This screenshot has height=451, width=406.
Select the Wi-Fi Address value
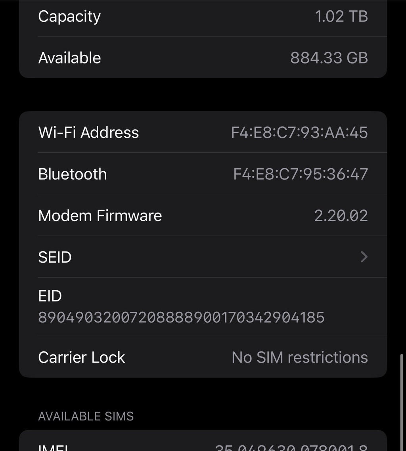[299, 132]
